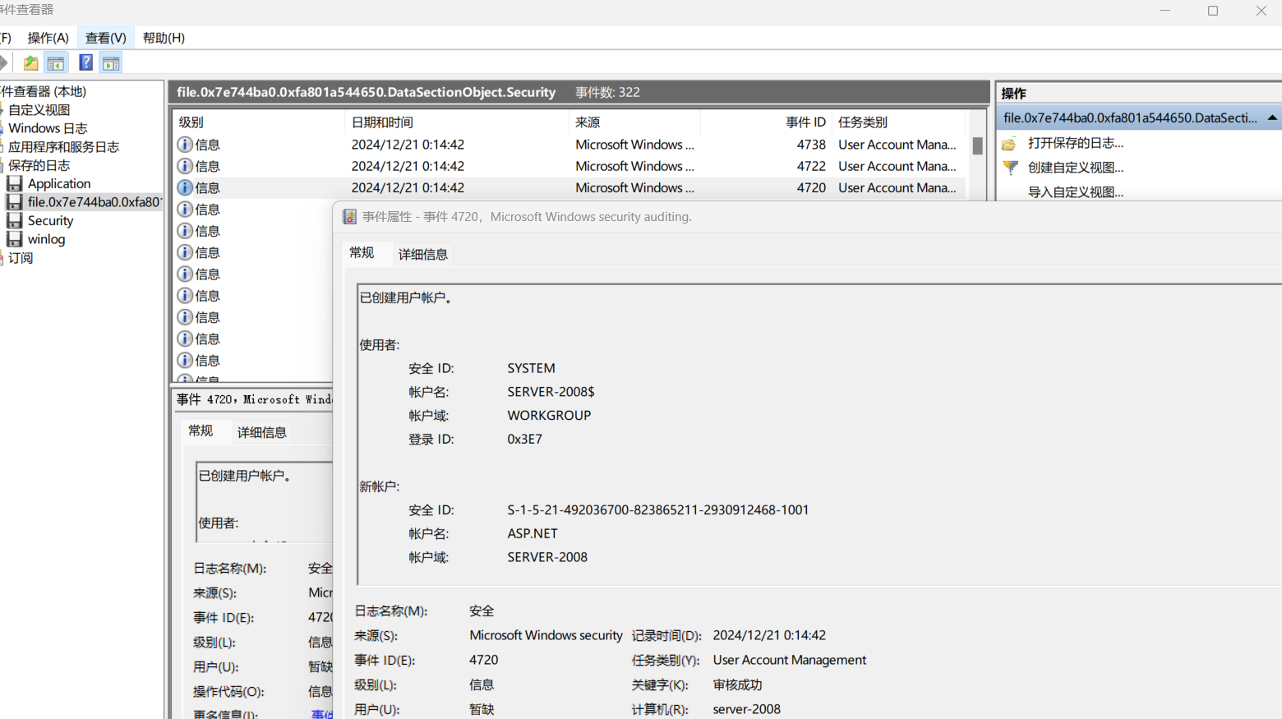Screen dimensions: 1282x719
Task: Collapse the file.0x7e744ba0 actions section arrow
Action: tap(1272, 118)
